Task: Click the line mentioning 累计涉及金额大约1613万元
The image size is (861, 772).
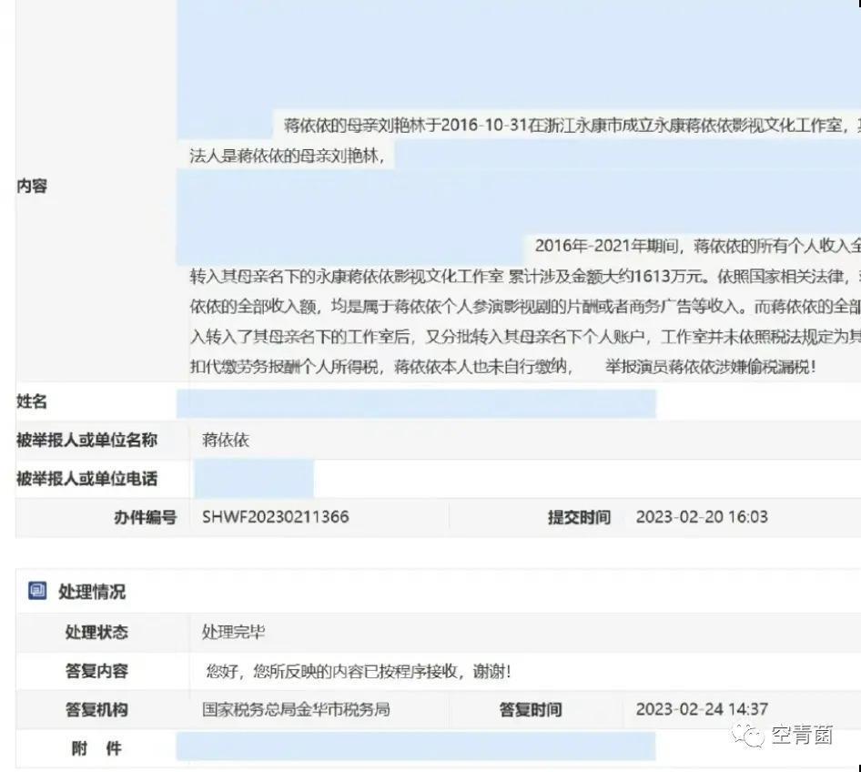Action: point(525,276)
